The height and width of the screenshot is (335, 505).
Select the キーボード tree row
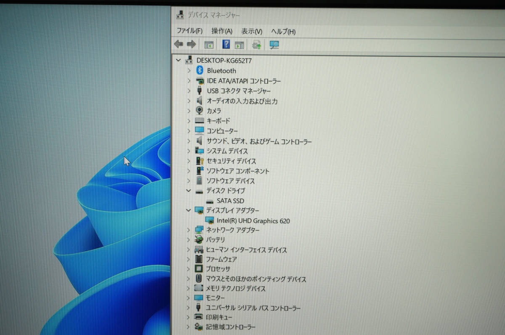[218, 121]
